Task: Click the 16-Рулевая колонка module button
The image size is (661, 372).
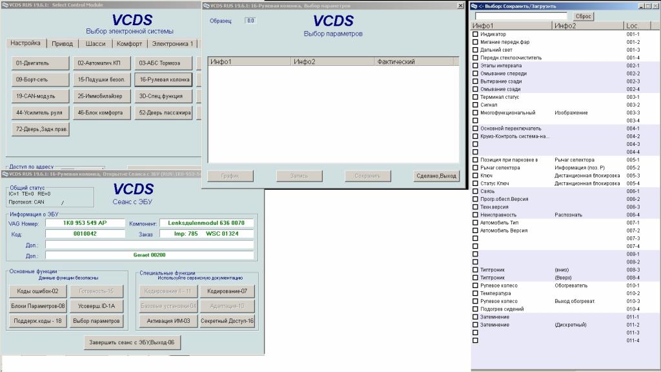Action: click(x=163, y=79)
